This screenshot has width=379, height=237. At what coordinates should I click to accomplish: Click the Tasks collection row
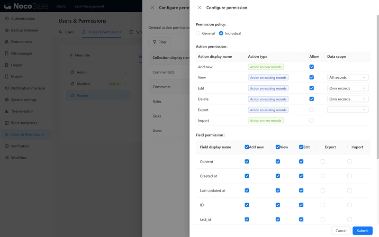(x=169, y=116)
